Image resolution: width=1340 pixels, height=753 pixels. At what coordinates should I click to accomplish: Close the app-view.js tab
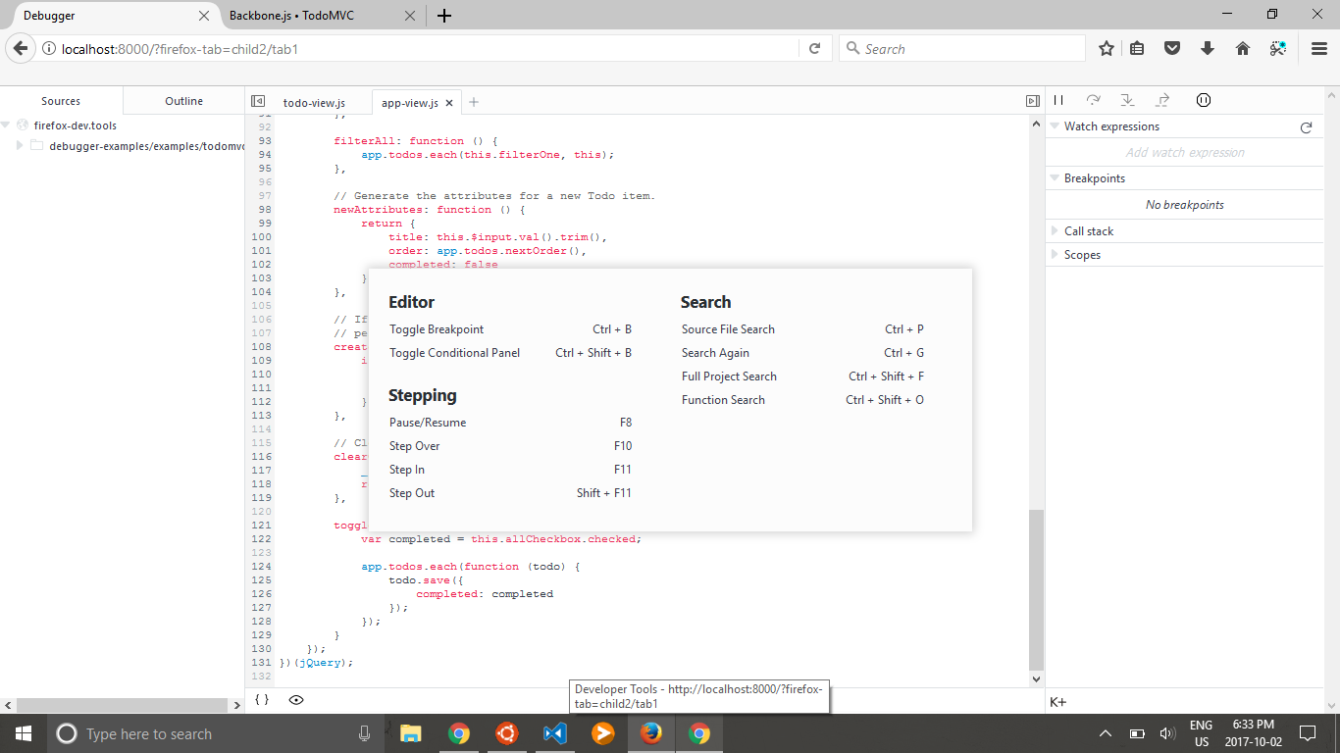pyautogui.click(x=449, y=103)
